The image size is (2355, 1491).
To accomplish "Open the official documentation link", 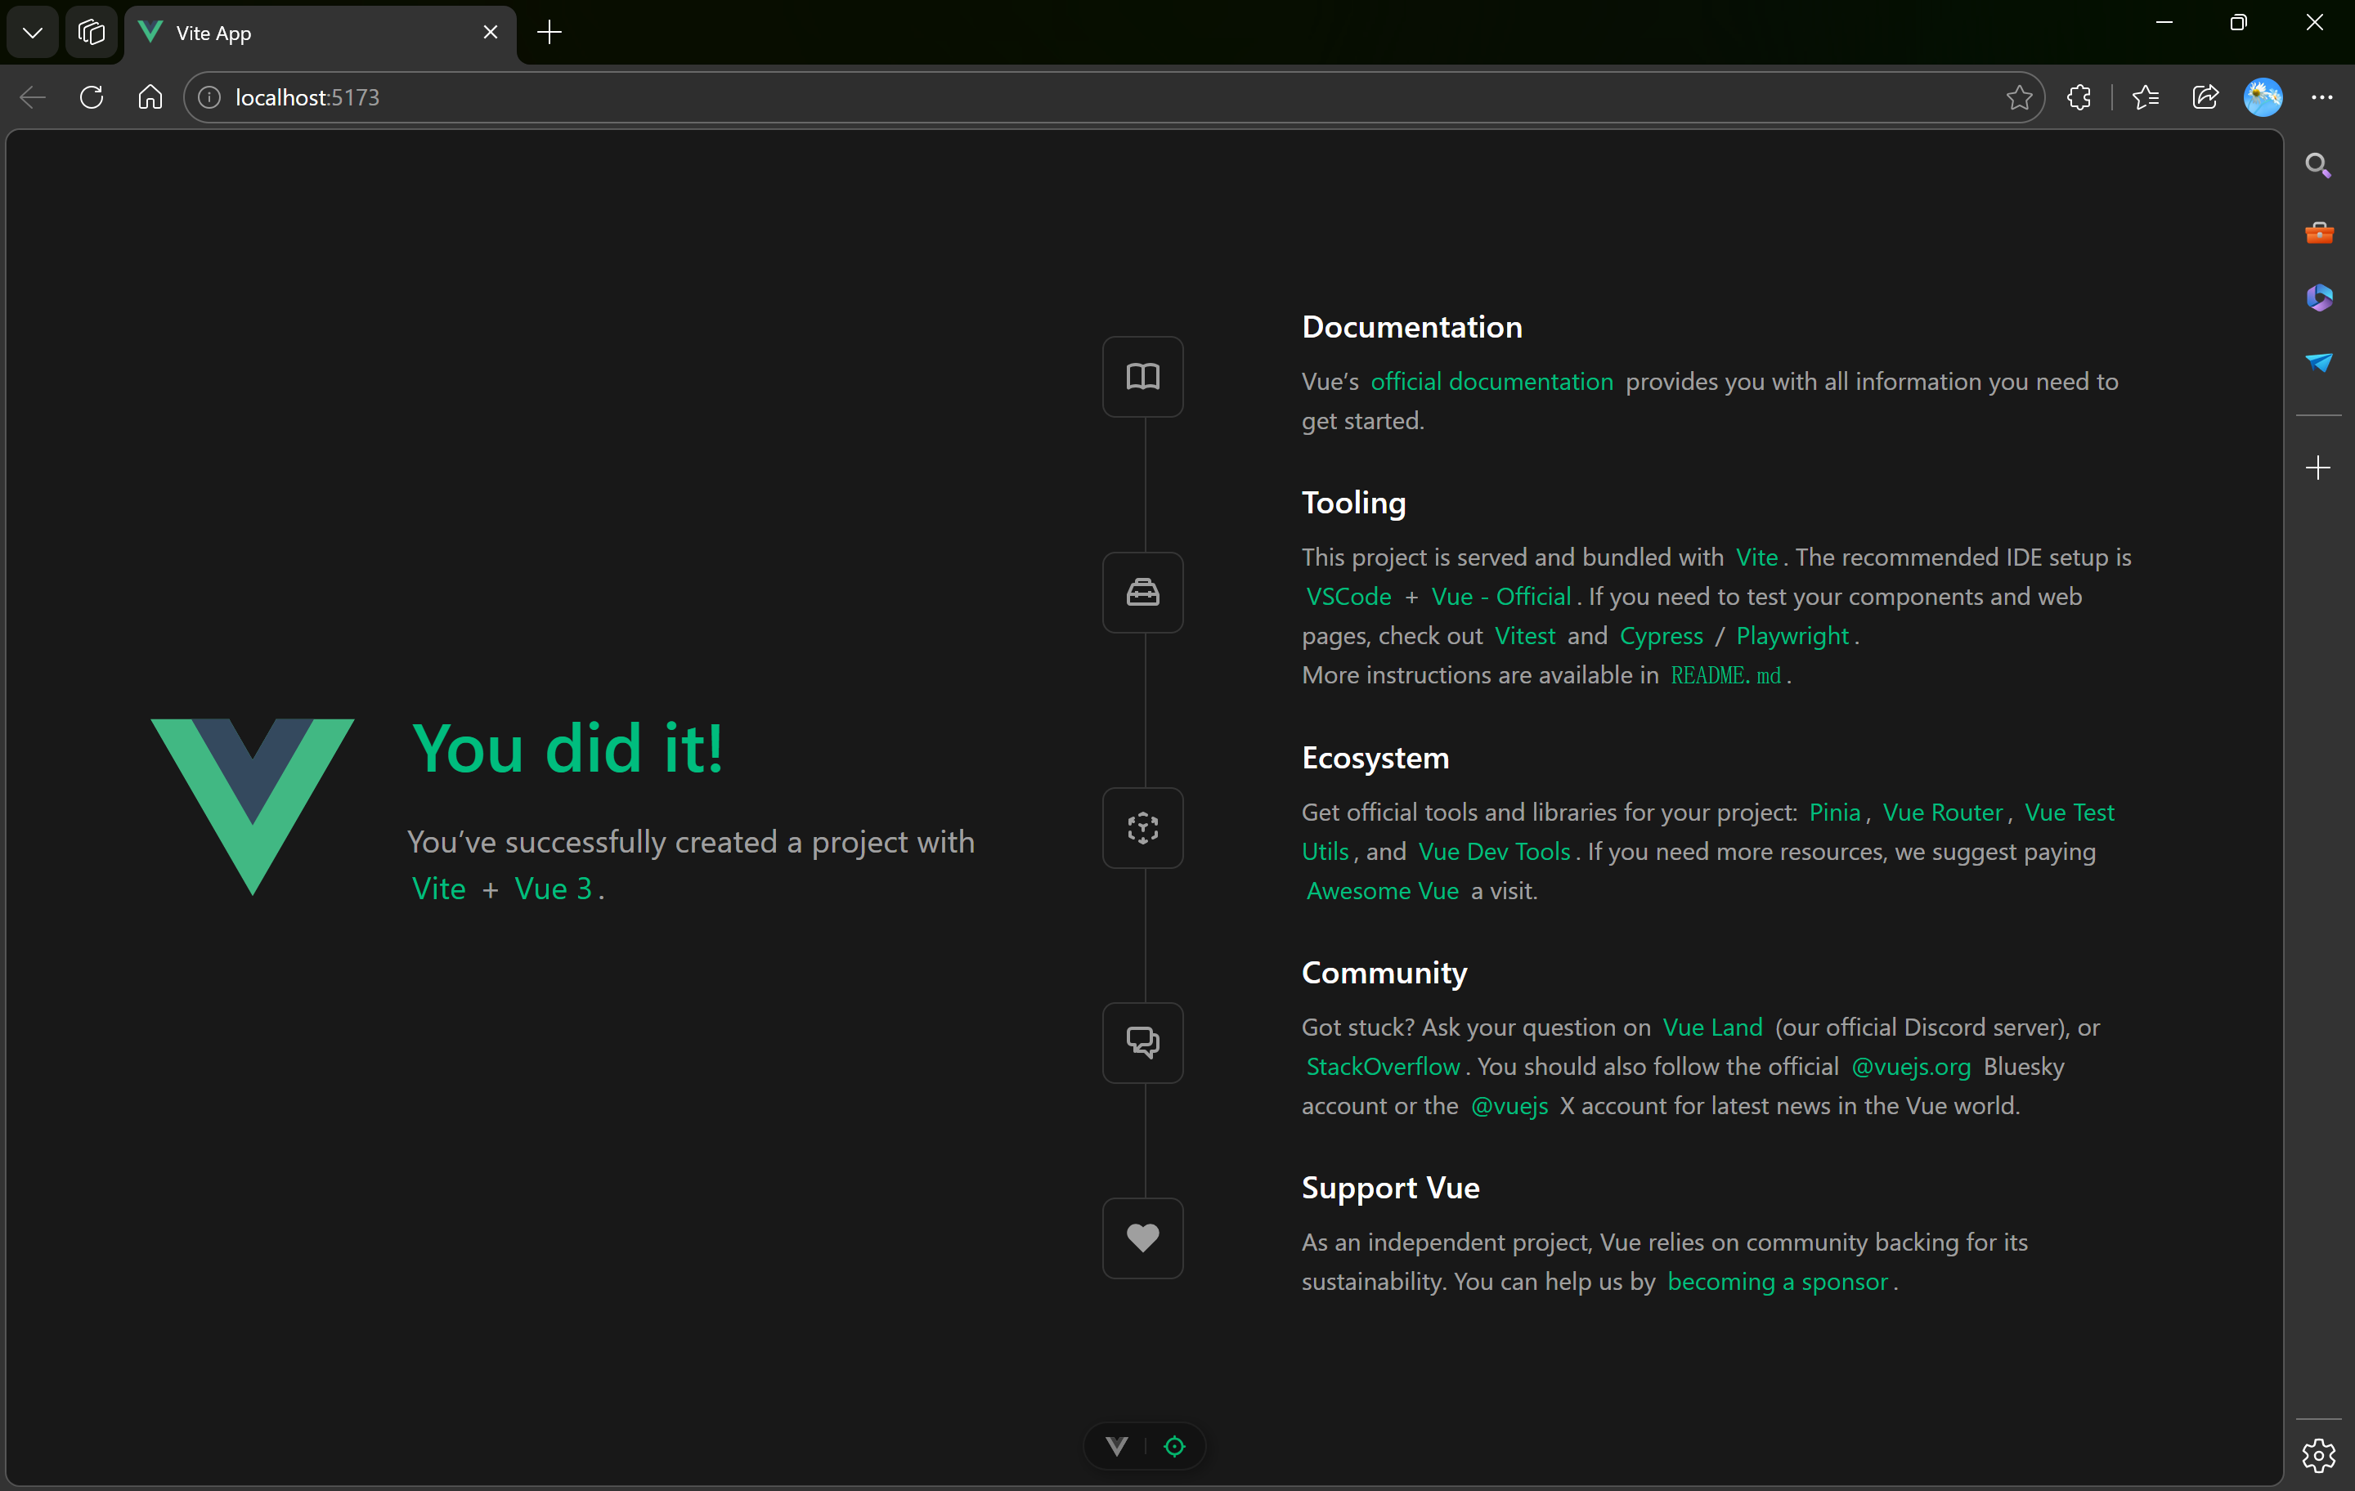I will pyautogui.click(x=1491, y=381).
